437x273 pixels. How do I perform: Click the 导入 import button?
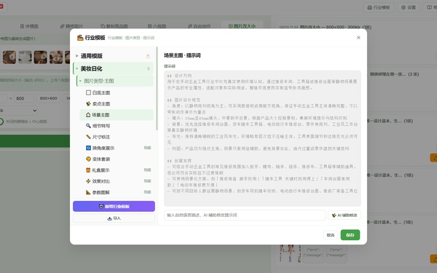tap(114, 218)
